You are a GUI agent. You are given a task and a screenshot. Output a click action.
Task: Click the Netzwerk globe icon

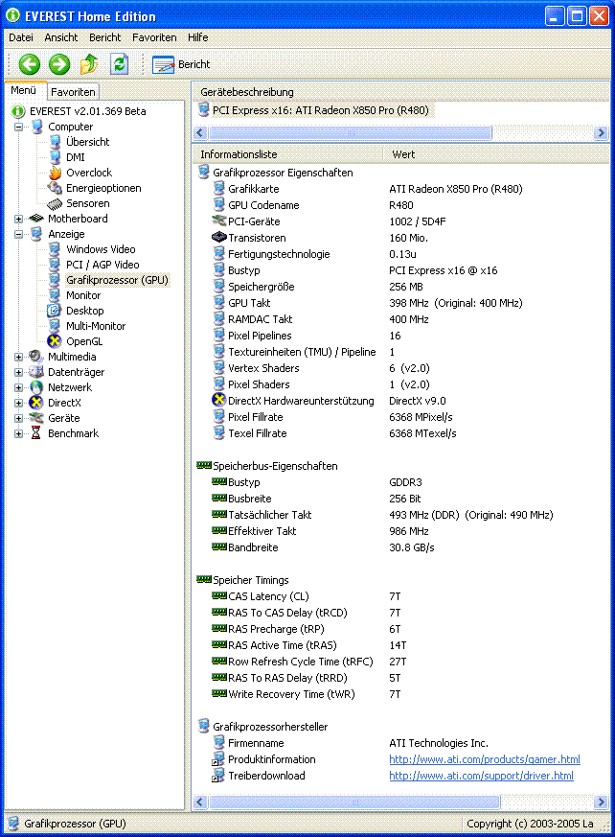coord(35,387)
